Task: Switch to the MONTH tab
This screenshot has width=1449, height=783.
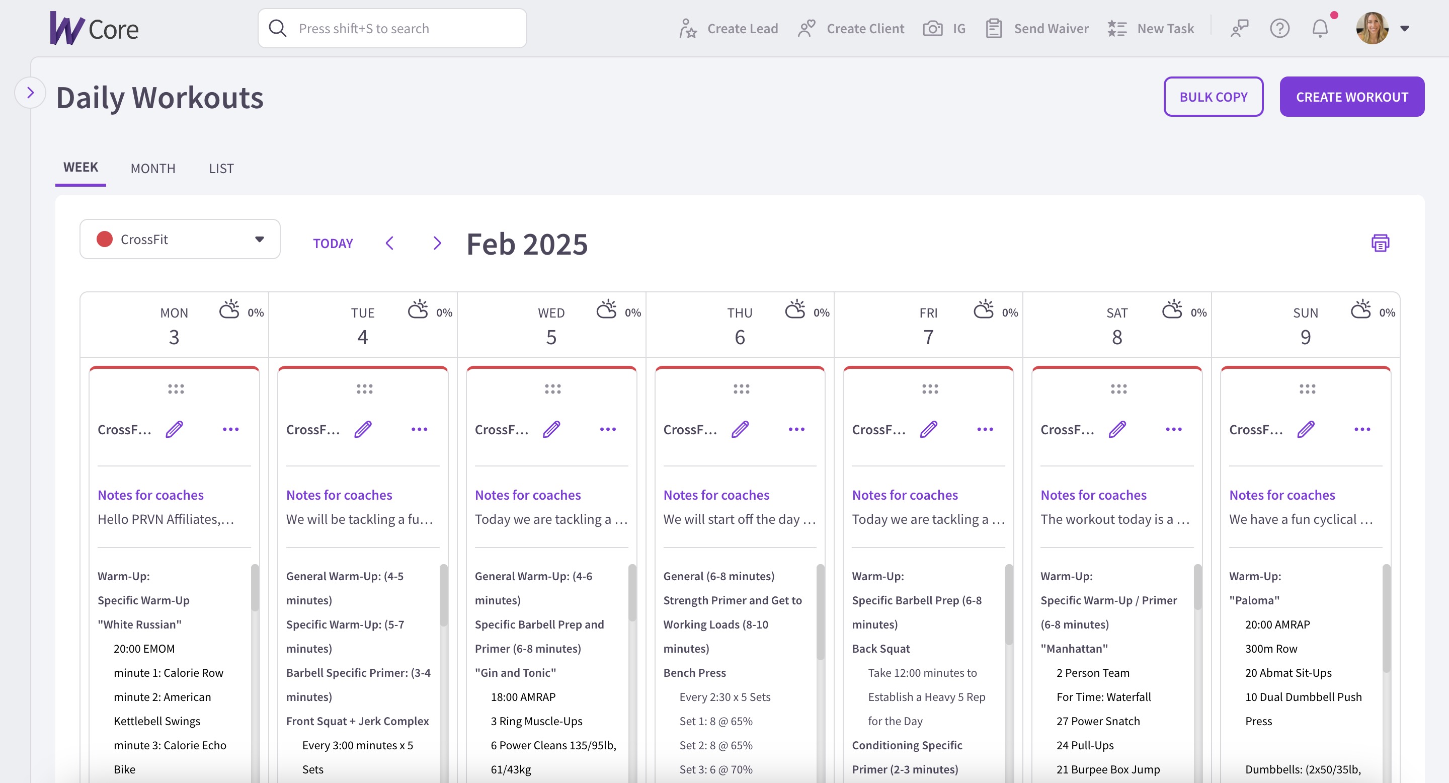Action: (152, 168)
